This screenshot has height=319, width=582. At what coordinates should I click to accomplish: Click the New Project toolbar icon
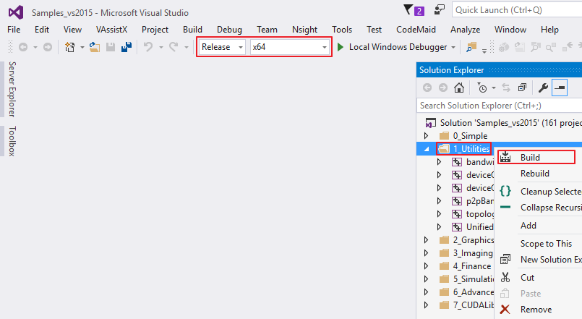pyautogui.click(x=70, y=47)
